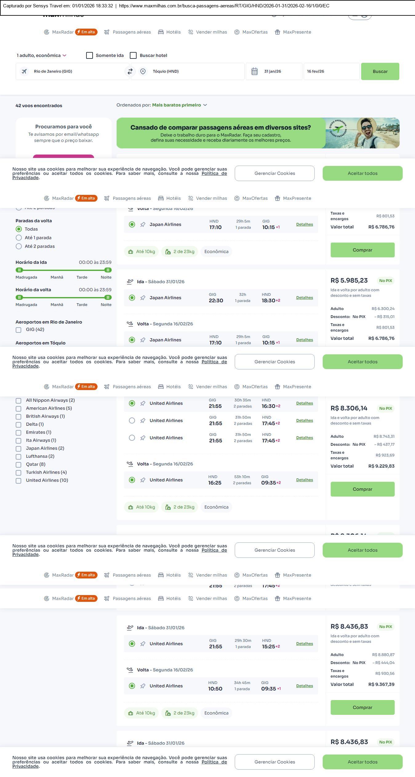This screenshot has height=777, width=415.
Task: Go to Vender milhas in the navigation
Action: pyautogui.click(x=208, y=32)
